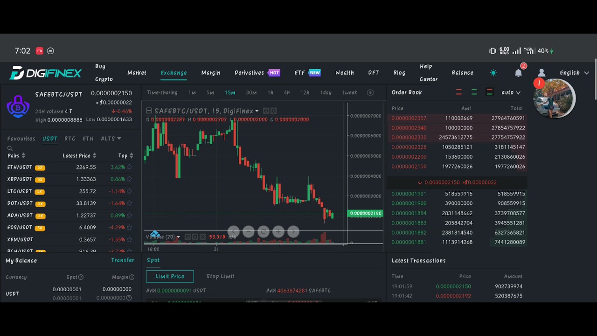597x336 pixels.
Task: Open Volume indicator settings gear
Action: [195, 237]
